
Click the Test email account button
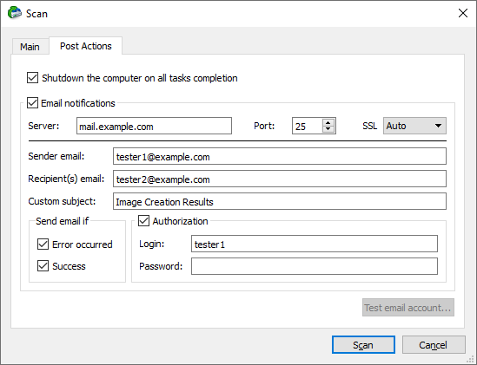click(x=408, y=307)
